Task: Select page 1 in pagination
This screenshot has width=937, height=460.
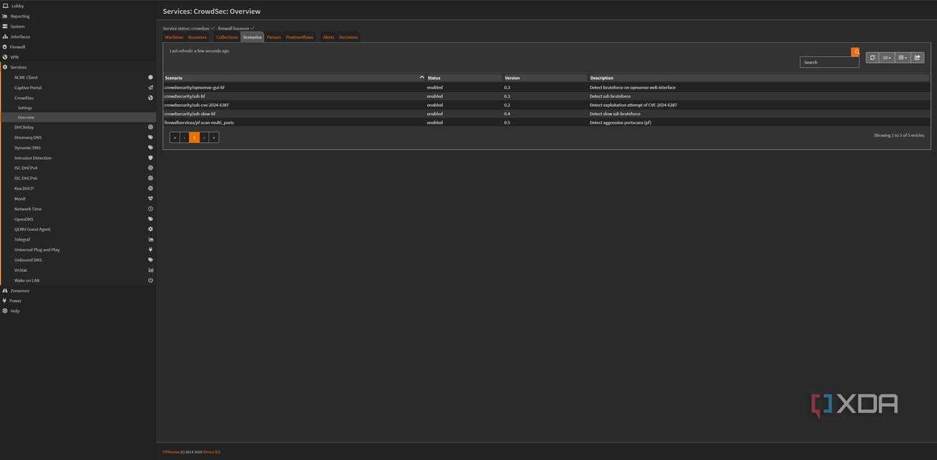Action: click(x=194, y=137)
